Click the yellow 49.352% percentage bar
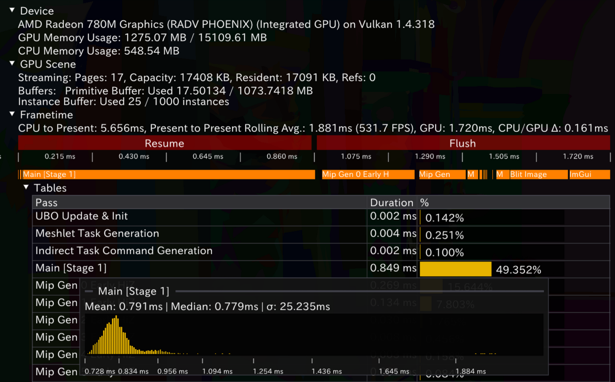Viewport: 615px width, 382px height. [455, 269]
